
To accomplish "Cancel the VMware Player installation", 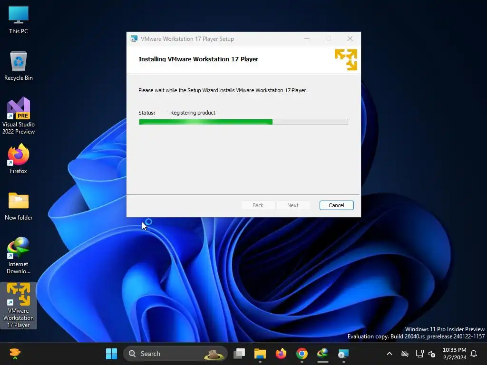I will point(336,205).
